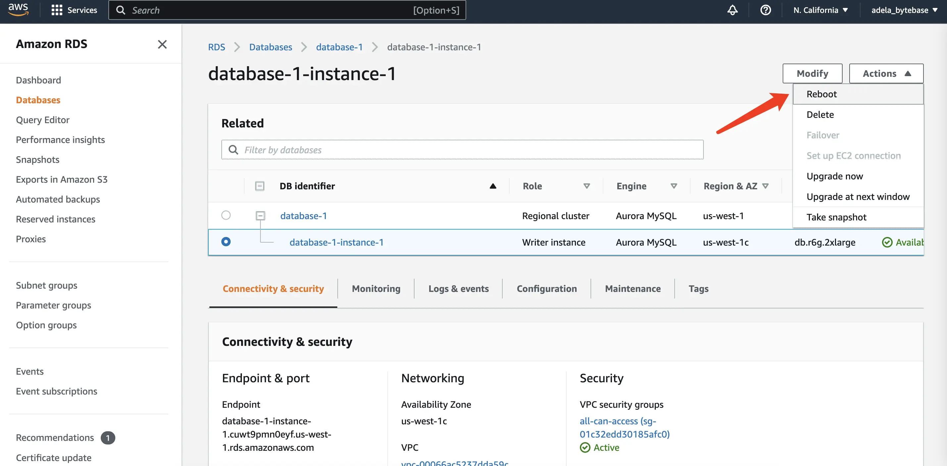
Task: Go to database-1 breadcrumb link
Action: point(339,47)
